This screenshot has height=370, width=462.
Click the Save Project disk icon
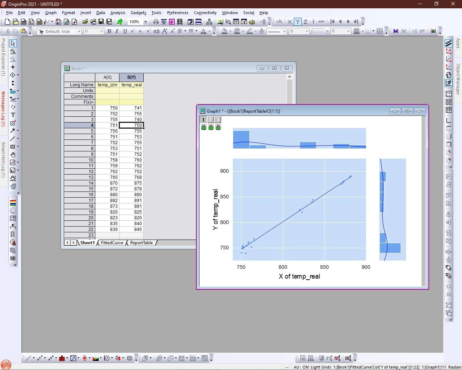[x=101, y=22]
